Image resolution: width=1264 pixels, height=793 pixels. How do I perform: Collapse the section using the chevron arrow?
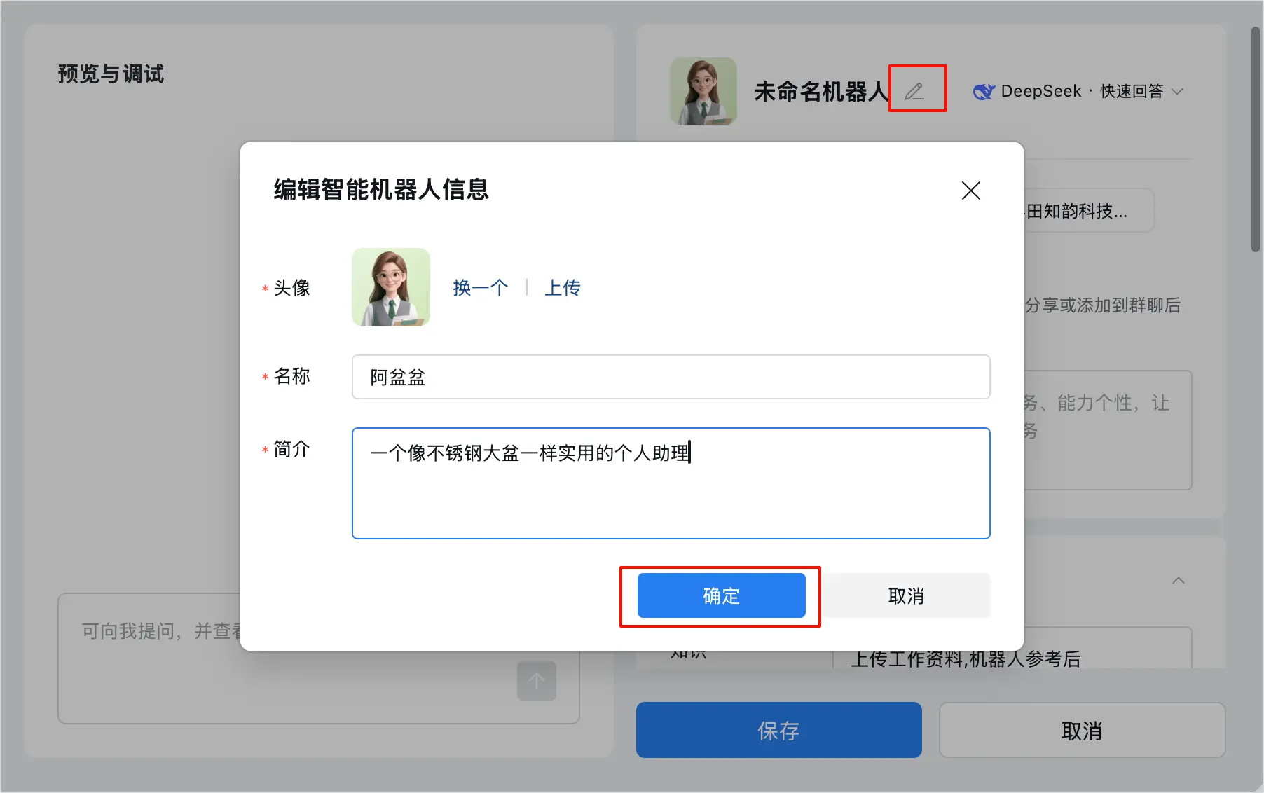(x=1179, y=580)
